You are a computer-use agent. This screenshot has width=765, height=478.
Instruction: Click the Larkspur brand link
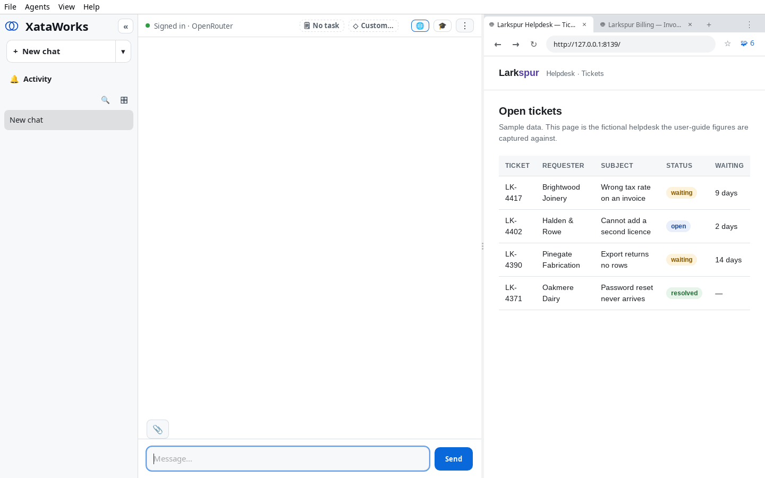point(518,73)
